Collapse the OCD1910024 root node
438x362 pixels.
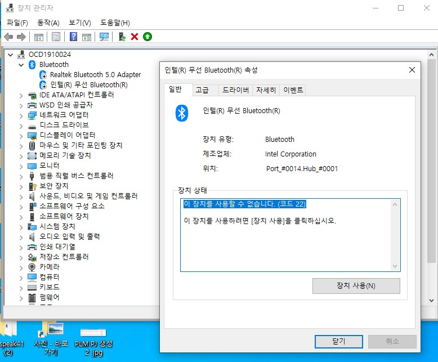point(10,55)
